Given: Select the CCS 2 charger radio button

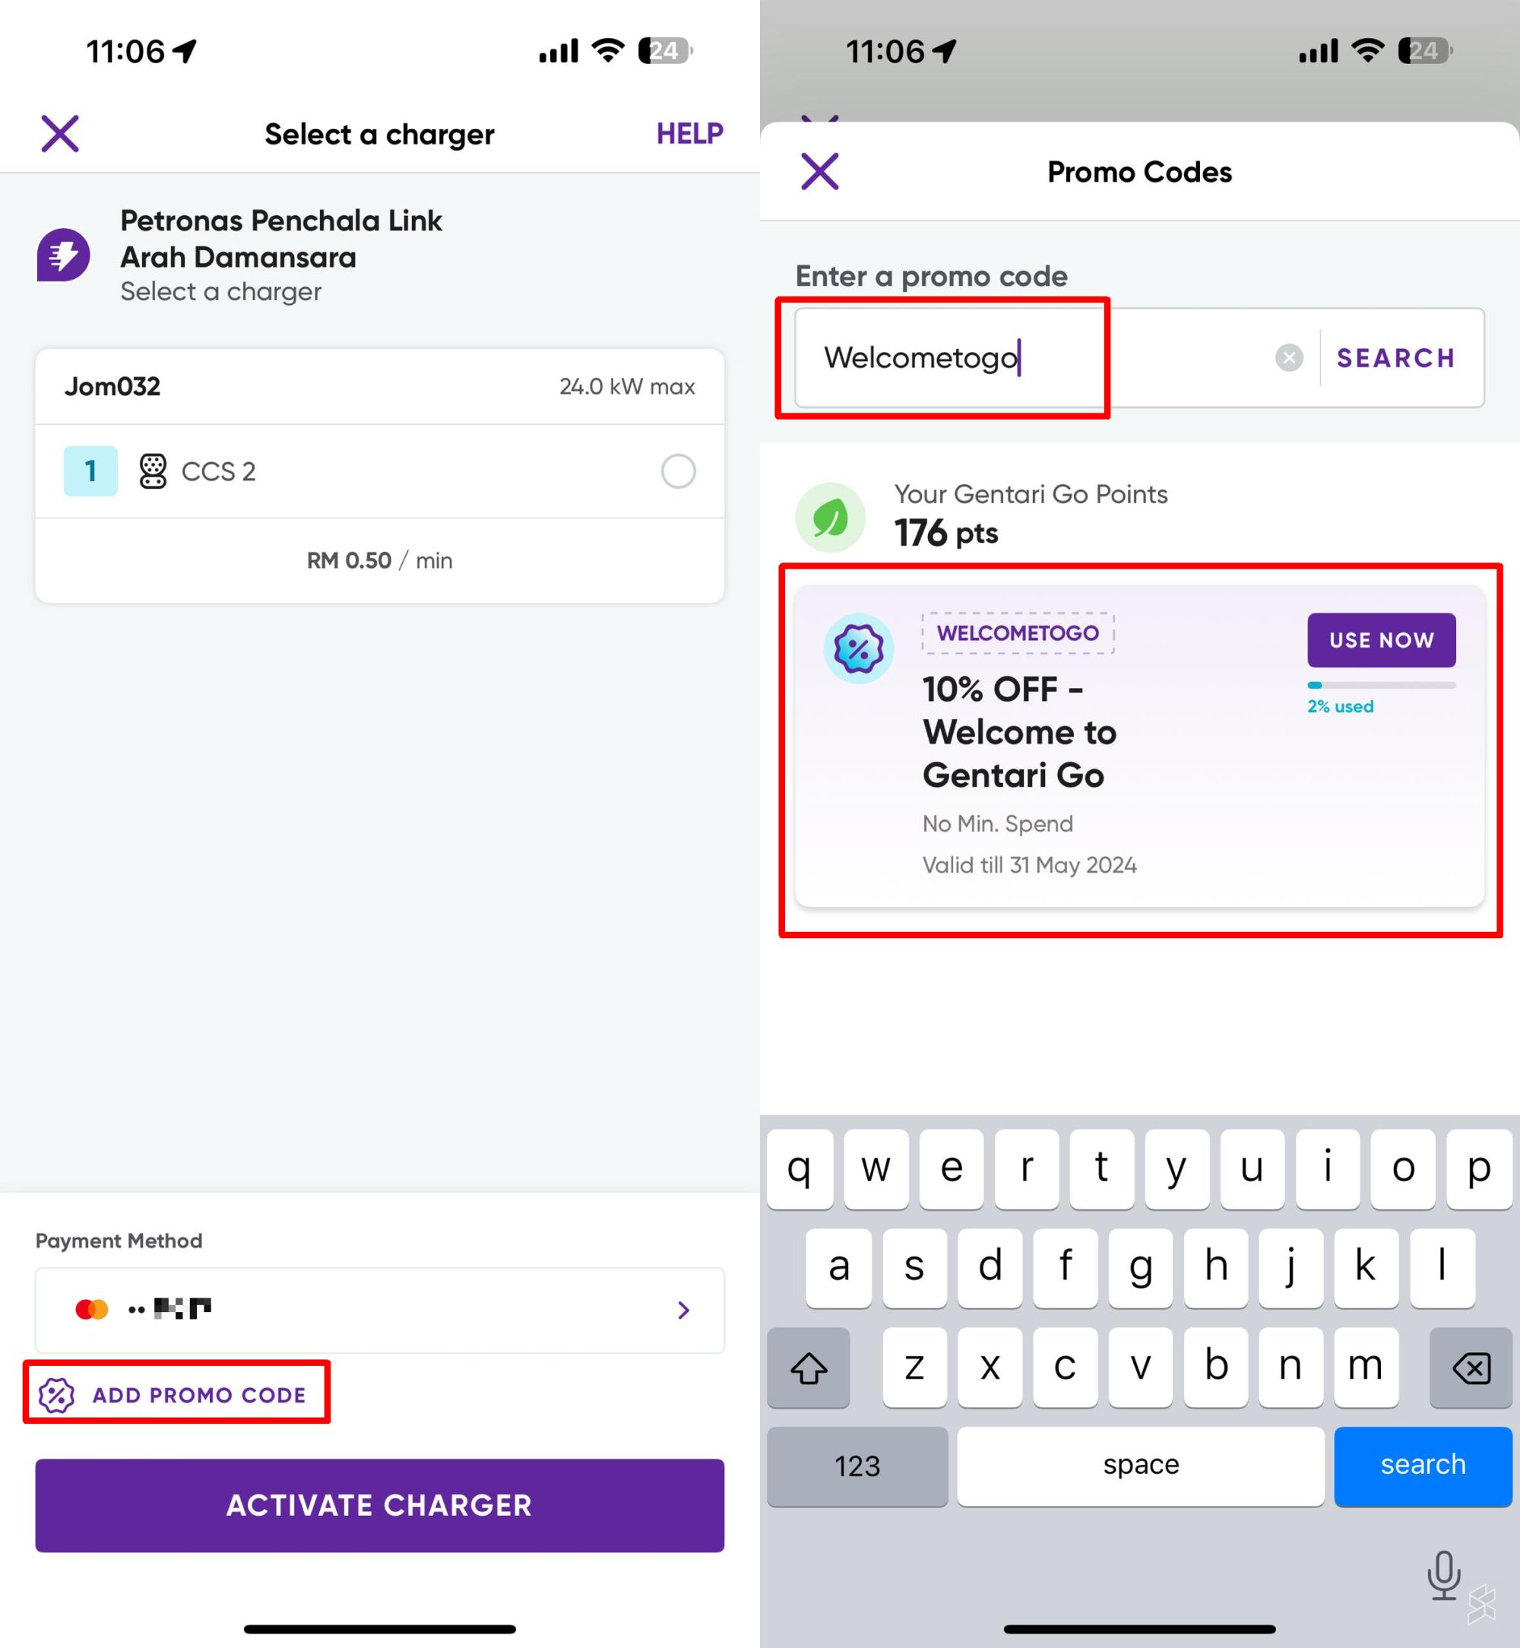Looking at the screenshot, I should point(677,471).
